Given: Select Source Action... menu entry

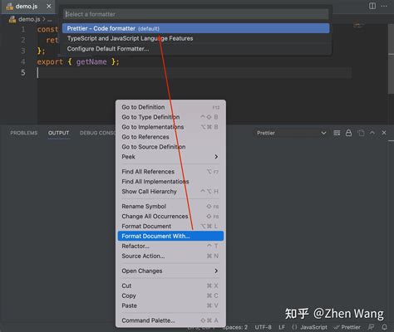Looking at the screenshot, I should [x=170, y=256].
